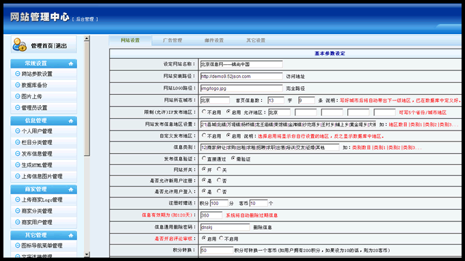Click the circle icon beside 生成HTML管理
The height and width of the screenshot is (261, 465).
[x=18, y=165]
